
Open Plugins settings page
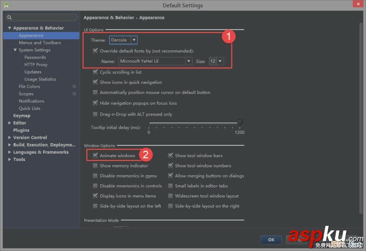pos(21,130)
